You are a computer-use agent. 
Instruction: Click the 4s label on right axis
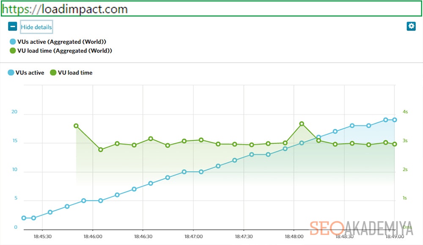(405, 112)
